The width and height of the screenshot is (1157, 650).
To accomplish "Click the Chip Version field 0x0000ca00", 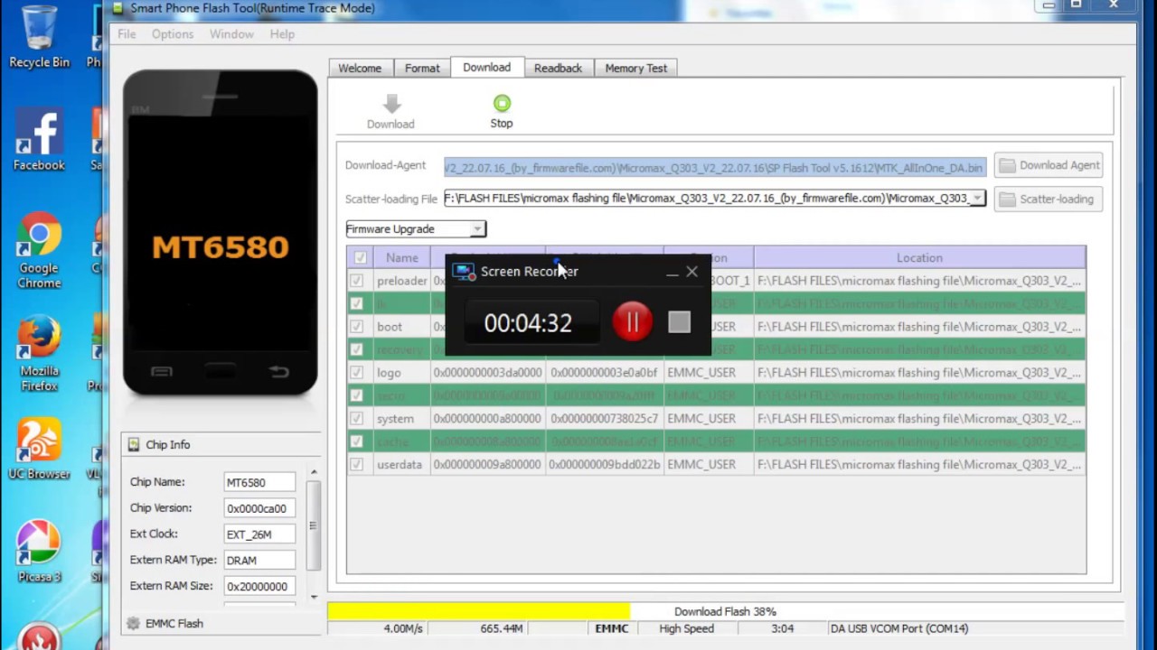I will tap(259, 508).
